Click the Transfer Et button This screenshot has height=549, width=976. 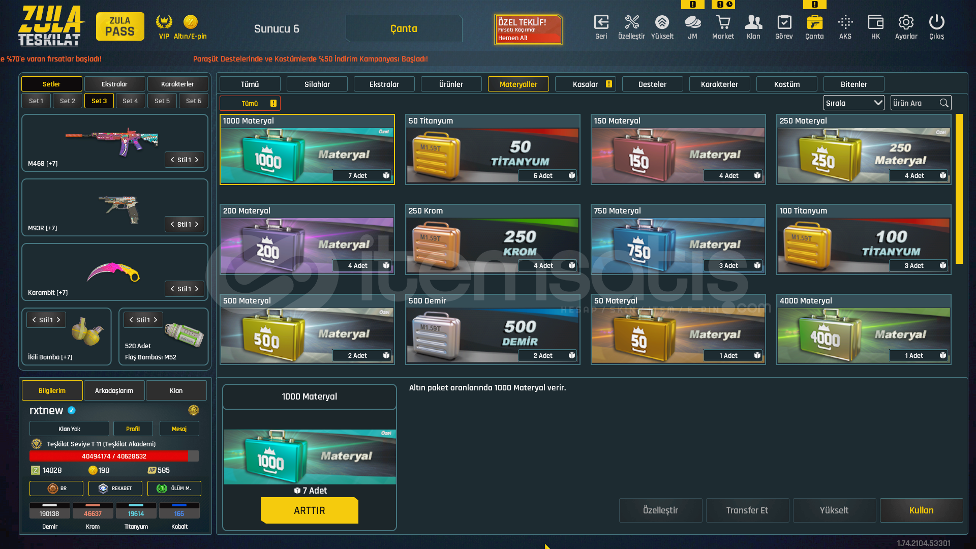[748, 510]
